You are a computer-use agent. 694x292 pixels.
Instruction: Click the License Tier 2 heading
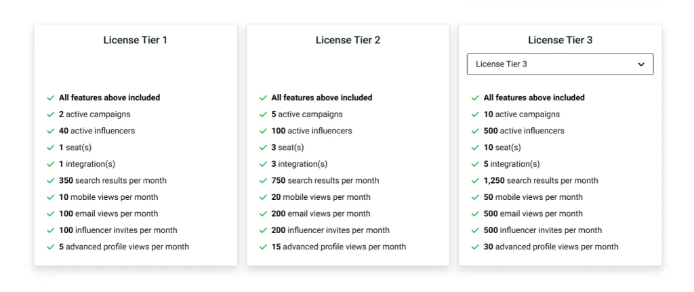pyautogui.click(x=348, y=40)
